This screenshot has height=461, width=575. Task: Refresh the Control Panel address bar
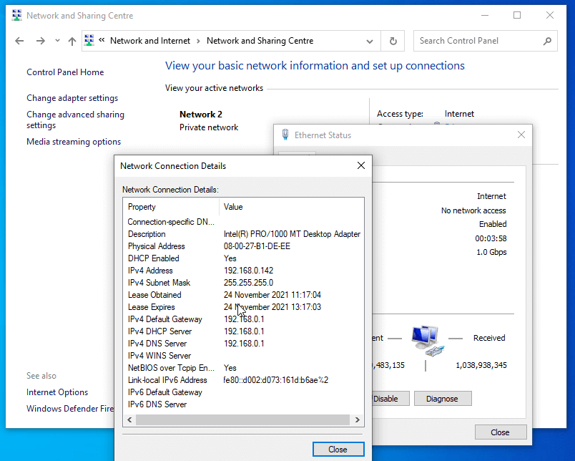[393, 42]
